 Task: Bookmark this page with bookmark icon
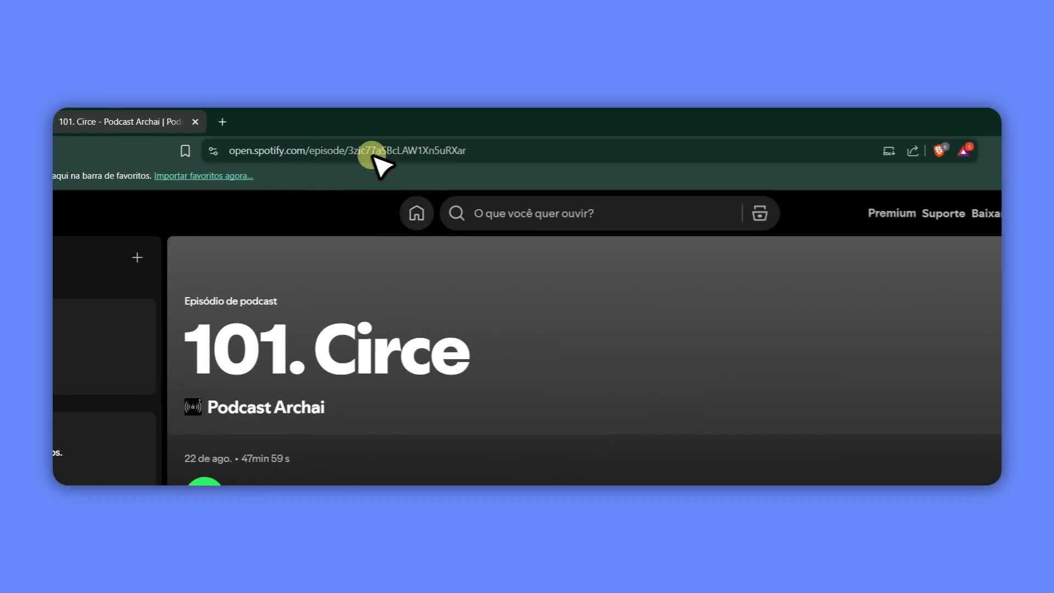click(185, 151)
